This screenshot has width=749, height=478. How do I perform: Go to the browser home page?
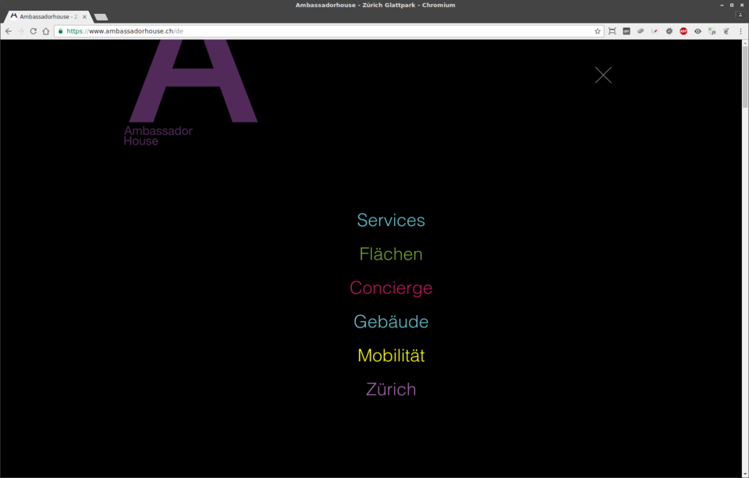coord(46,31)
